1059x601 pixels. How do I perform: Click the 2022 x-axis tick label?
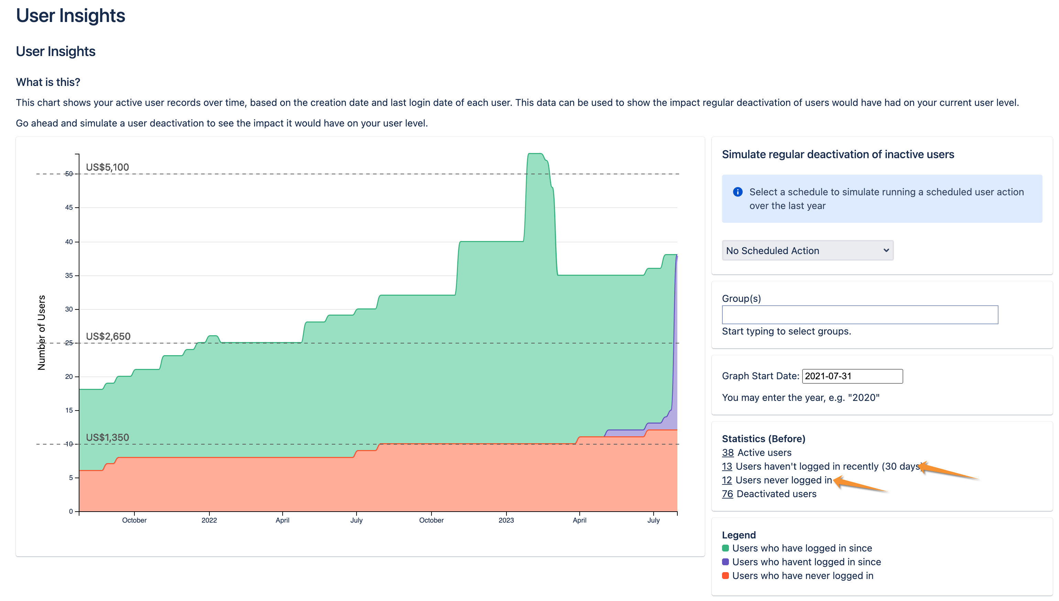(x=209, y=520)
